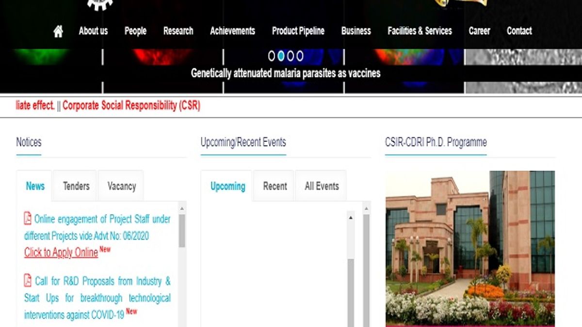This screenshot has width=582, height=327.
Task: Go to the Home icon in navbar
Action: point(58,31)
